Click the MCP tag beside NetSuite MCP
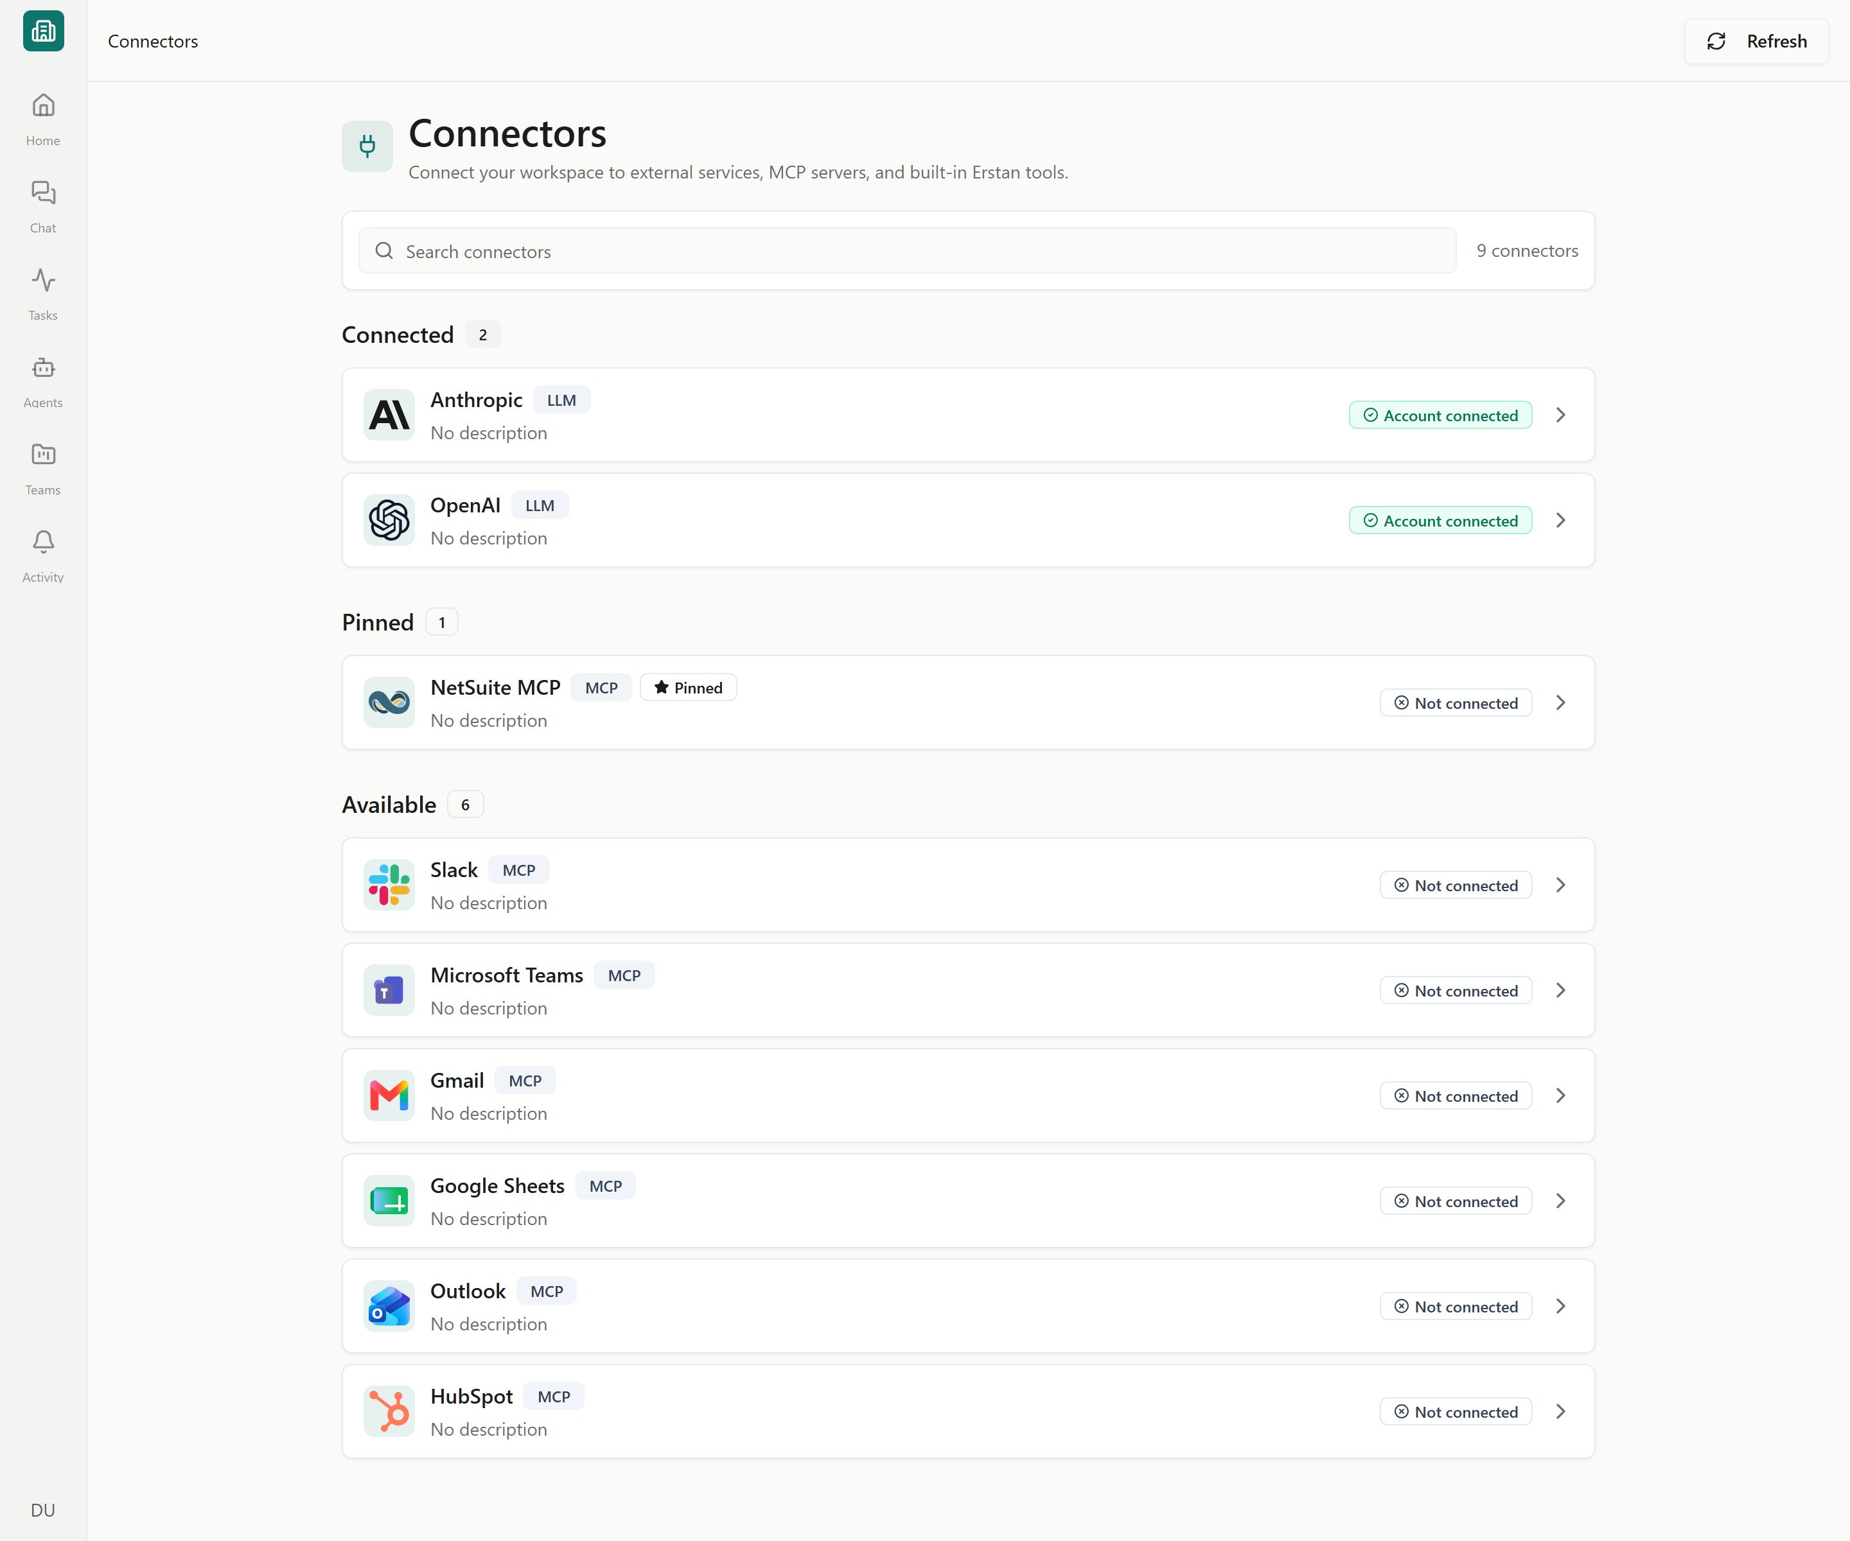 [602, 688]
